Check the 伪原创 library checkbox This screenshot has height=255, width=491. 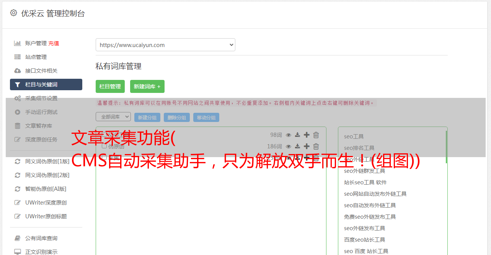(x=104, y=146)
